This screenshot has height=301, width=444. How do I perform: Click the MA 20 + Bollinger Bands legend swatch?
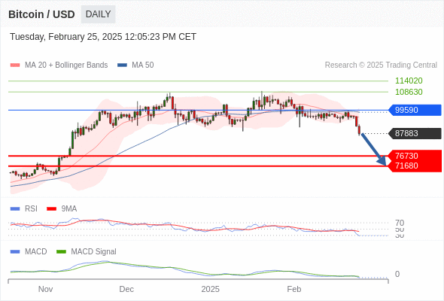pyautogui.click(x=15, y=65)
